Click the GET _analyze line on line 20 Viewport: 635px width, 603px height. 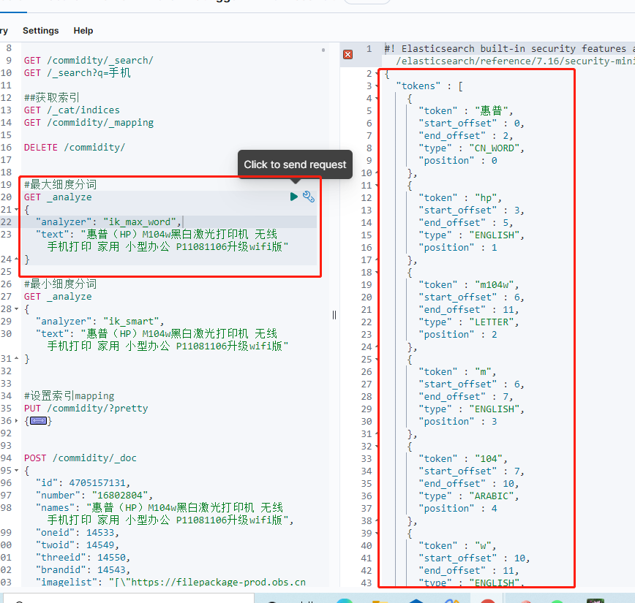click(x=58, y=197)
